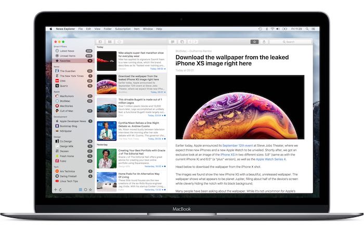The image size is (364, 233).
Task: Open the Daring Fireball feed
Action: (x=73, y=176)
